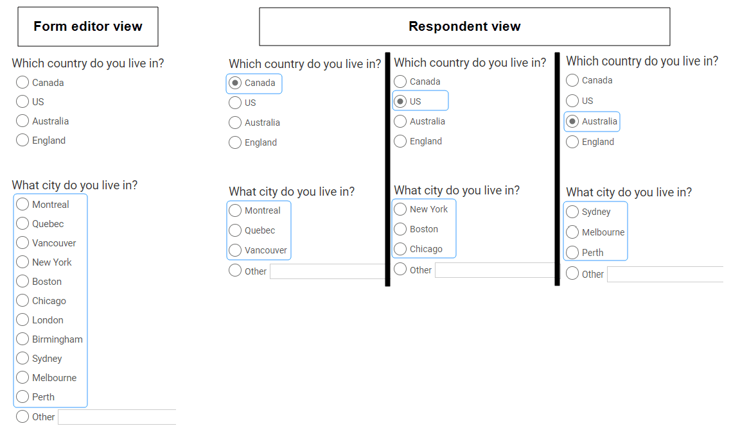731x435 pixels.
Task: Select the Canada radio button in the form editor
Action: [x=22, y=82]
